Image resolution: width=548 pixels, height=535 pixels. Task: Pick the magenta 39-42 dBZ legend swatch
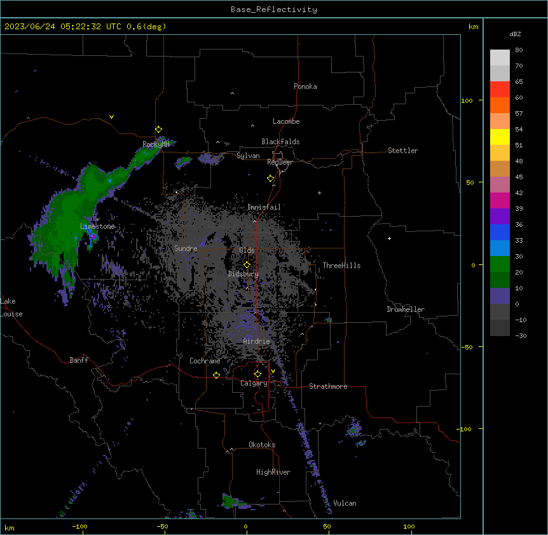click(x=500, y=200)
